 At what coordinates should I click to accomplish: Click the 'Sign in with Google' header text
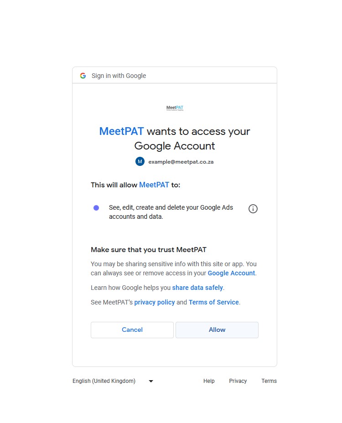[119, 76]
